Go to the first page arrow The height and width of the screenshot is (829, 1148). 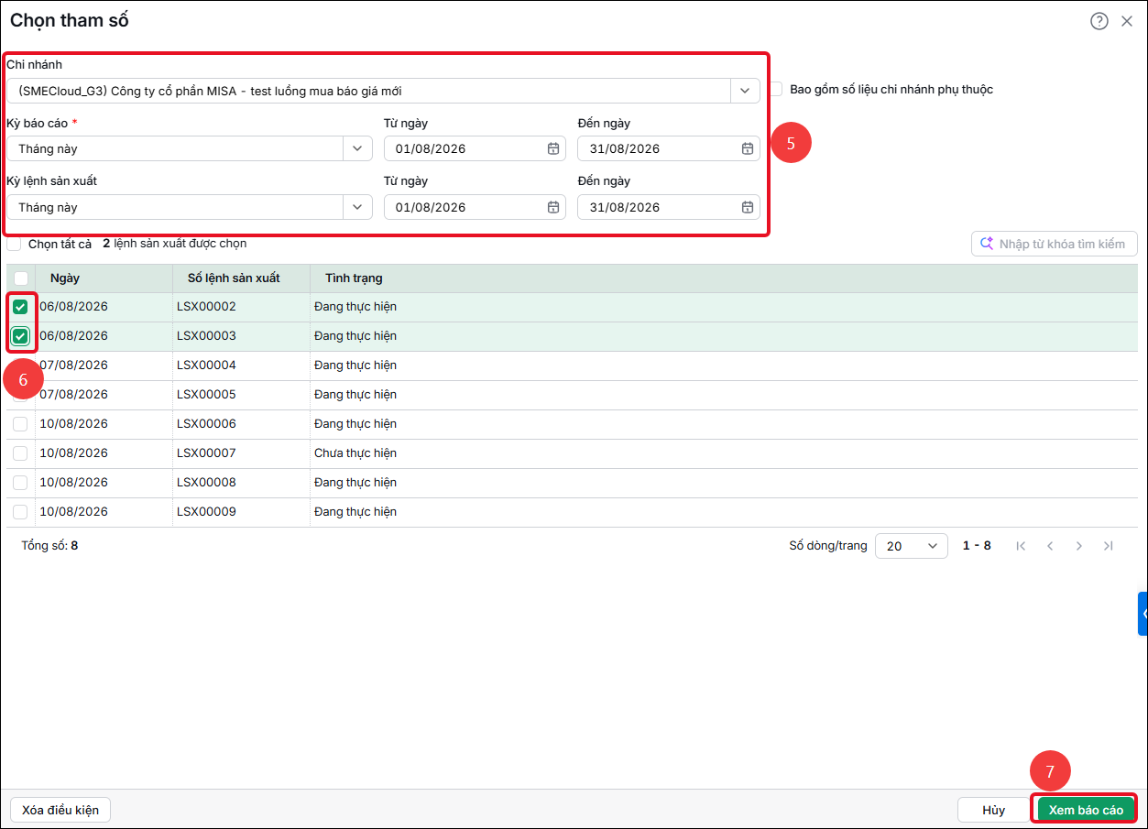click(x=1021, y=546)
